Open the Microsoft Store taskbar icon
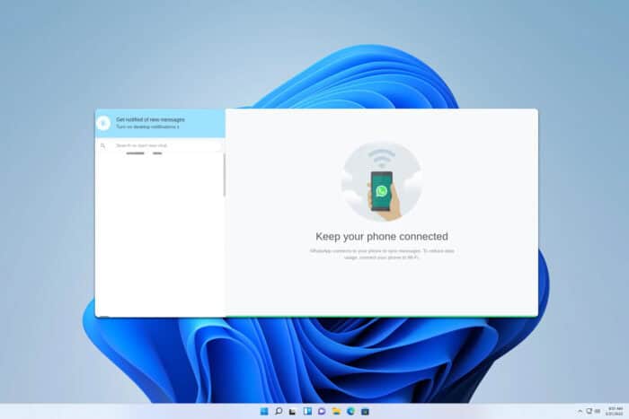 coord(365,412)
